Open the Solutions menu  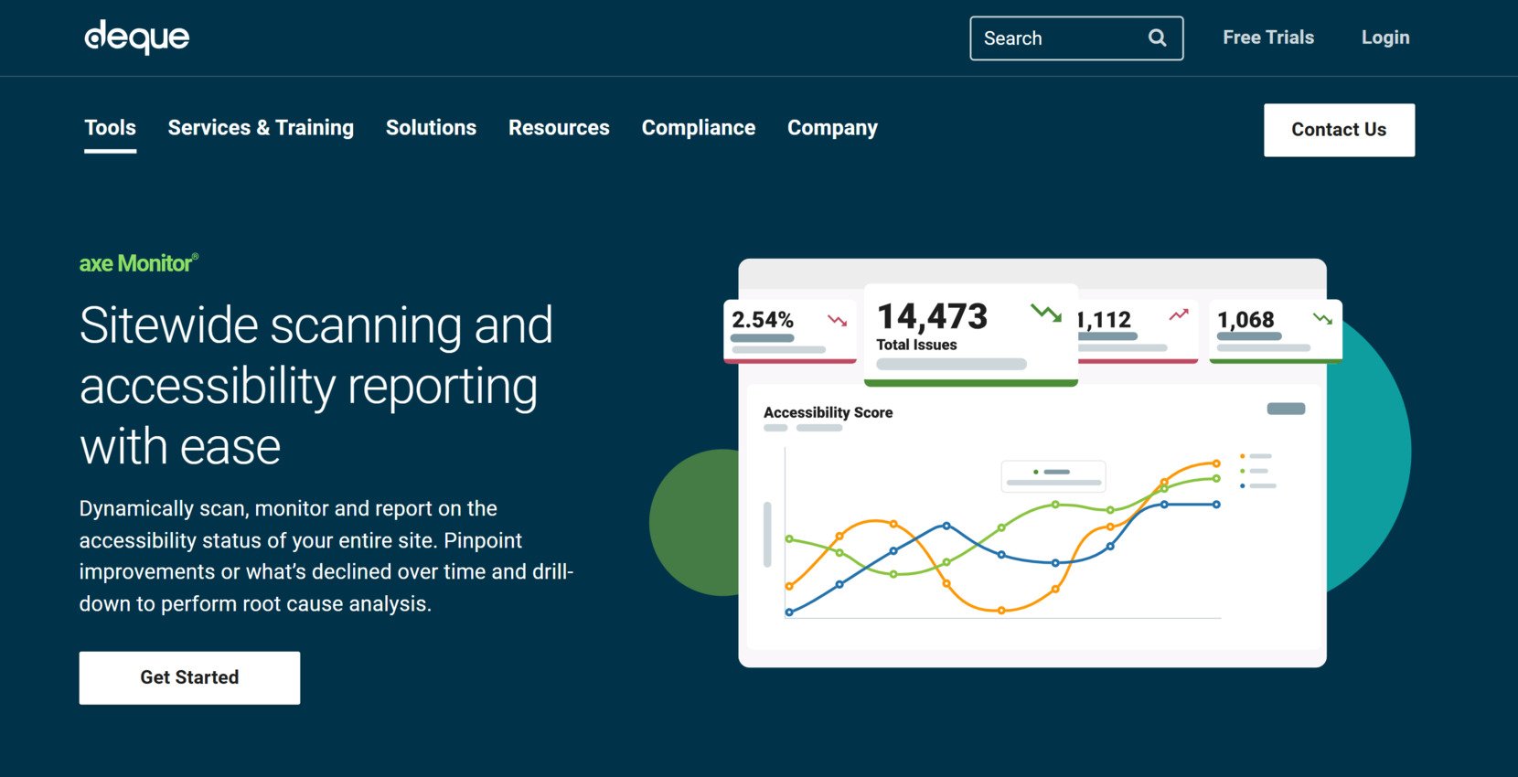(x=431, y=128)
